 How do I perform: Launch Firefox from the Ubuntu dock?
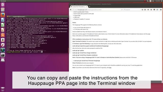(3, 15)
